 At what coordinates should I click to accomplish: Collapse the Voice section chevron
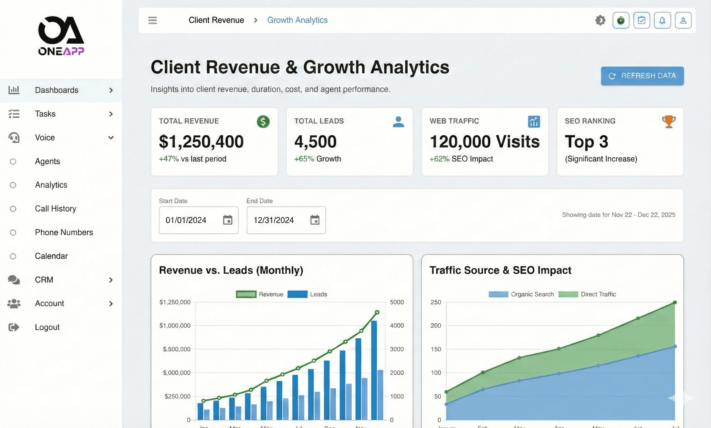click(x=111, y=138)
